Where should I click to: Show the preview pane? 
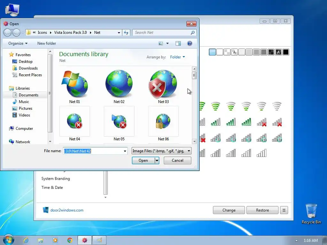click(x=178, y=43)
